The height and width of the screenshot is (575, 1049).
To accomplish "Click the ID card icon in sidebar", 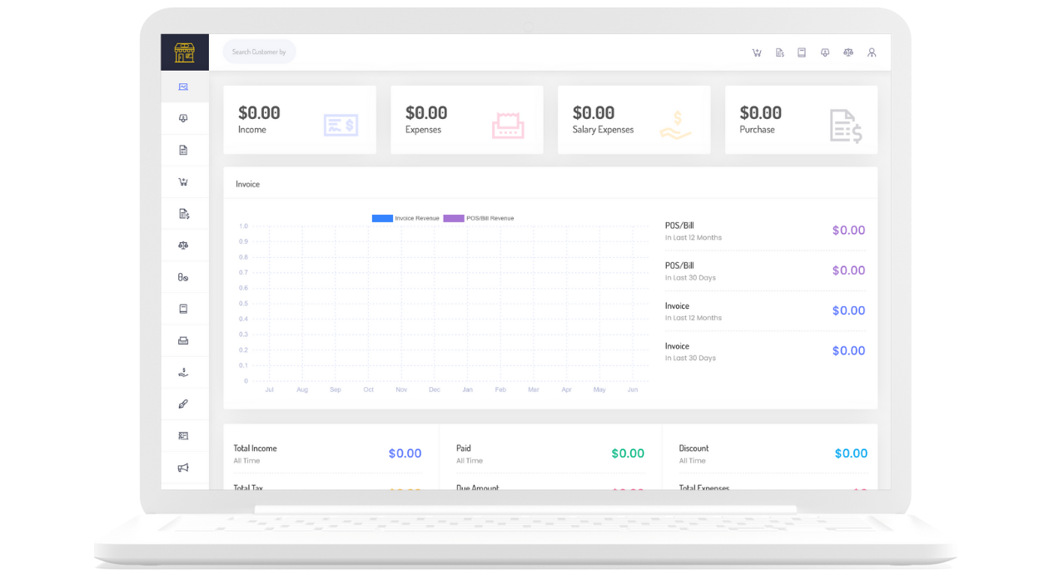I will 183,436.
